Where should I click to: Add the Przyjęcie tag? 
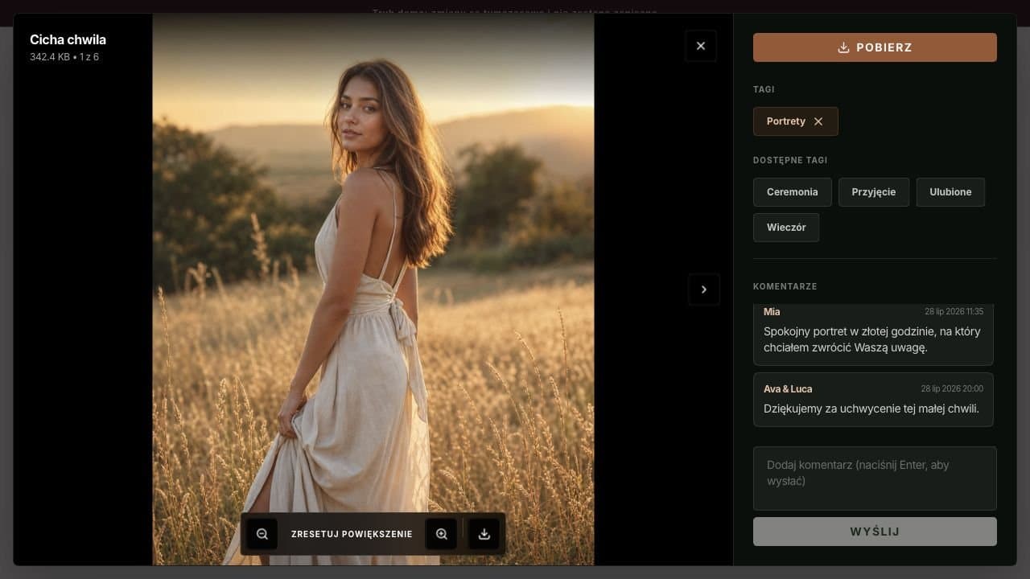tap(874, 192)
